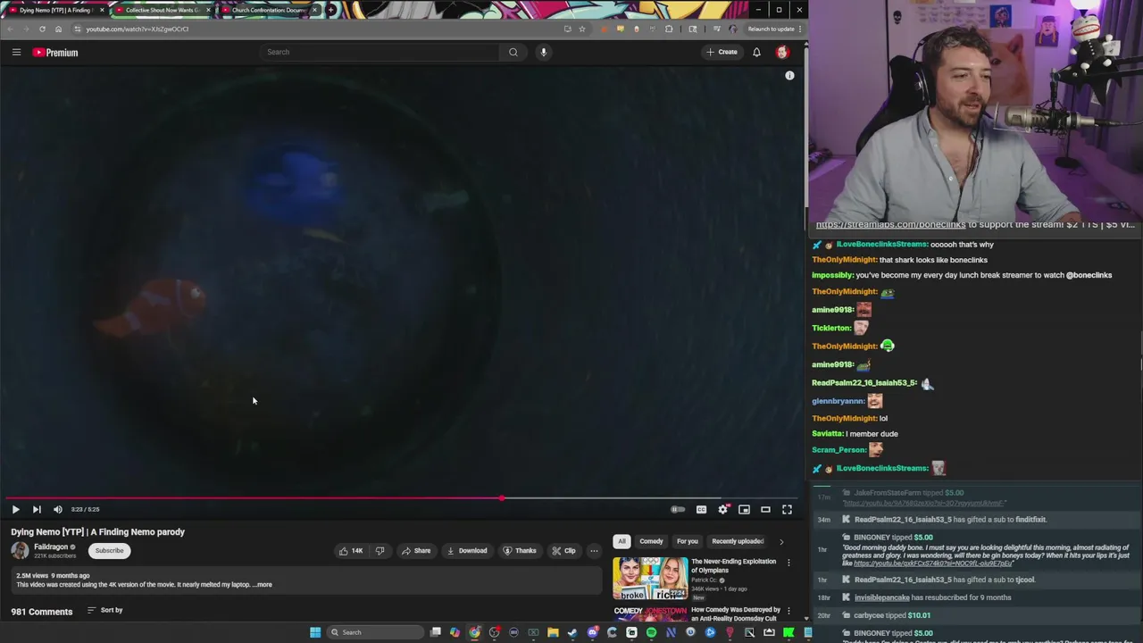Viewport: 1143px width, 643px height.
Task: Toggle the autoplay switch in player
Action: tap(678, 509)
